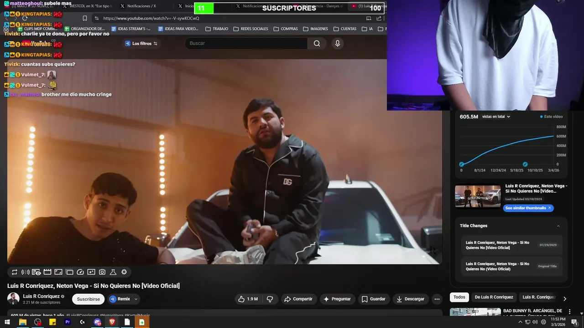Open ORGANIZADOR DE... bookmark
The width and height of the screenshot is (584, 328).
click(84, 29)
